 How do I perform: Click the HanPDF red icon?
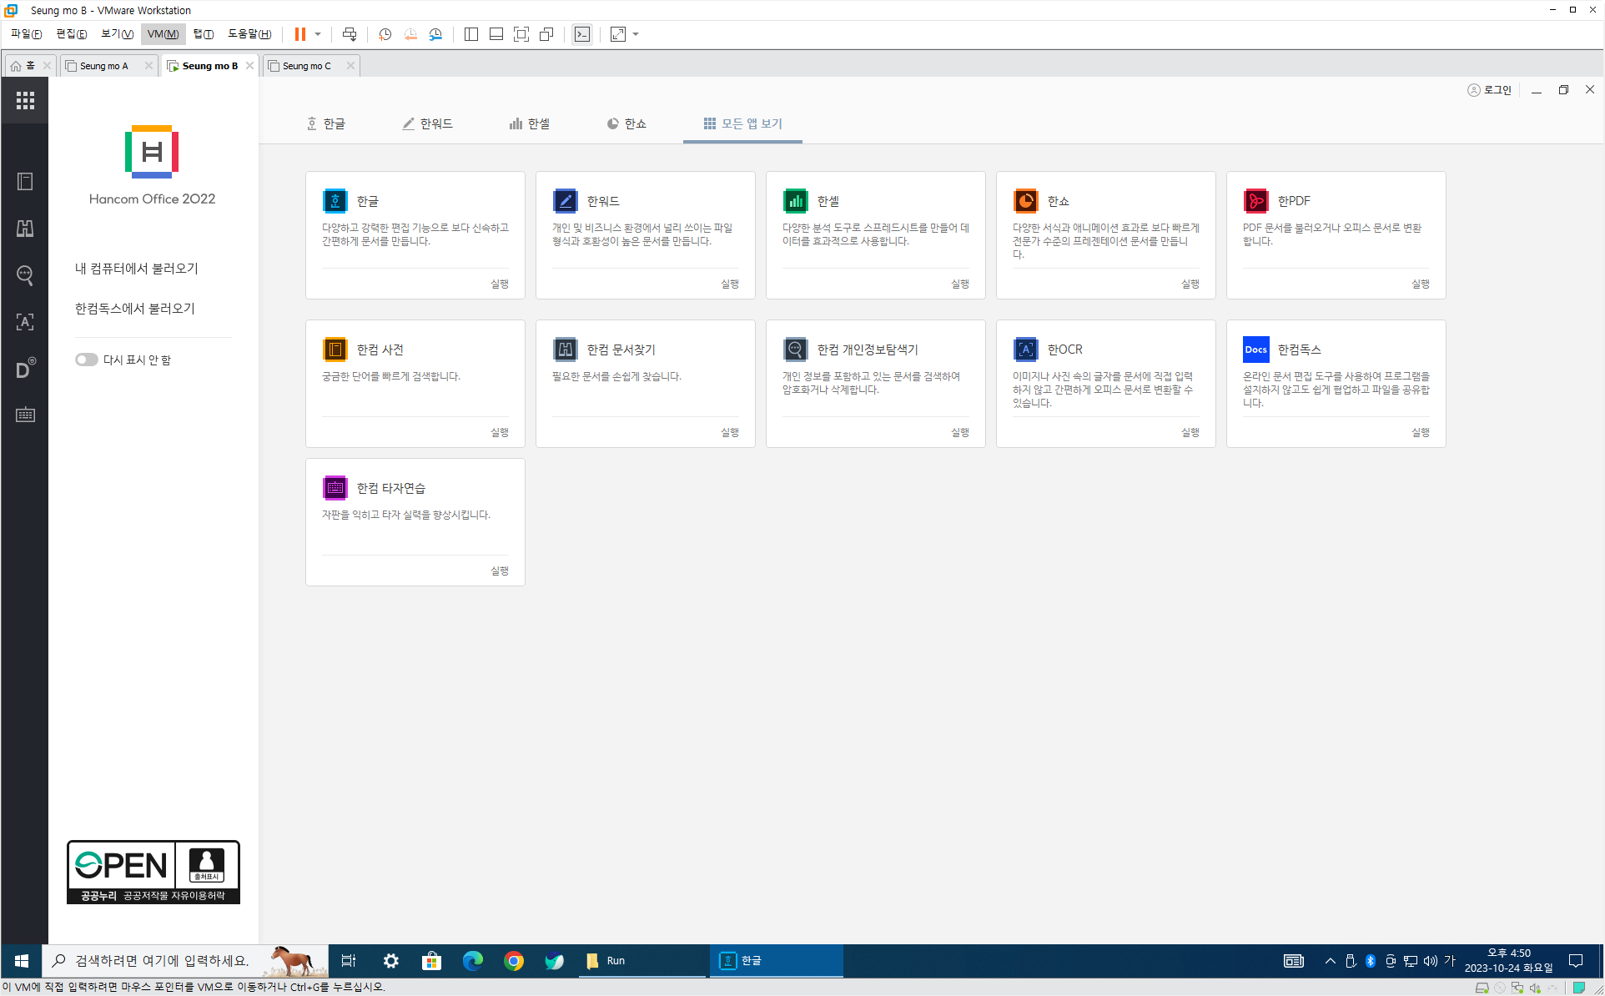tap(1255, 201)
